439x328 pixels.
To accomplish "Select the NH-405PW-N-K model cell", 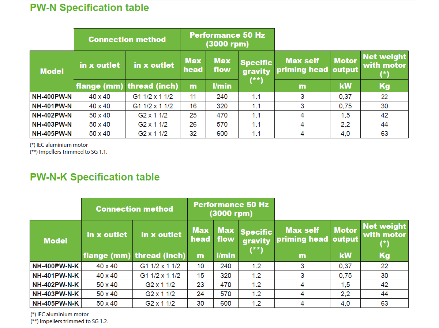I will (55, 303).
